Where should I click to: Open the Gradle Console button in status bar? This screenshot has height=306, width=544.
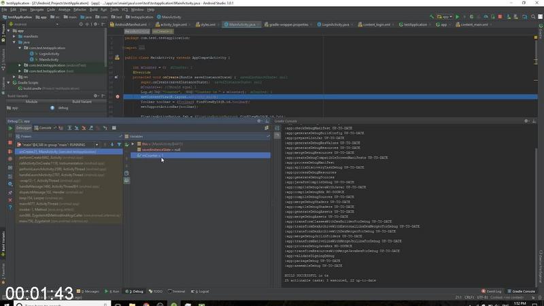coord(521,292)
